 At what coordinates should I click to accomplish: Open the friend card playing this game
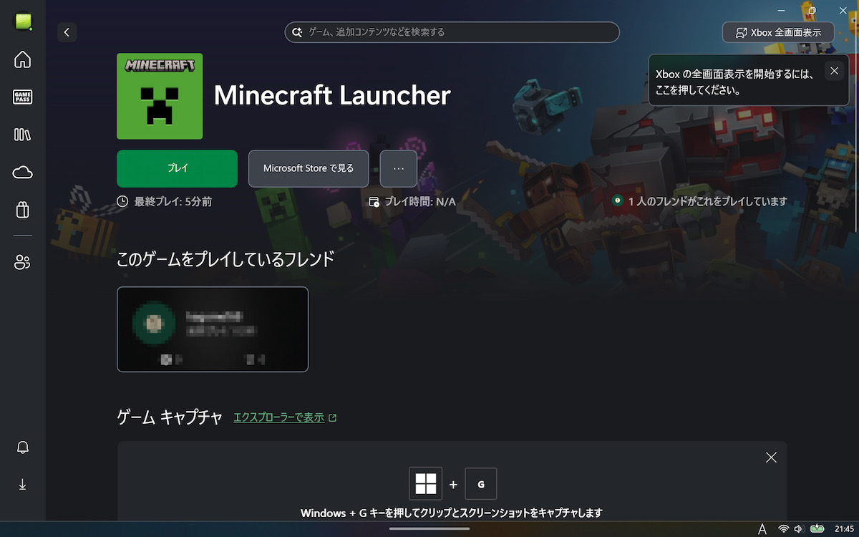tap(213, 329)
